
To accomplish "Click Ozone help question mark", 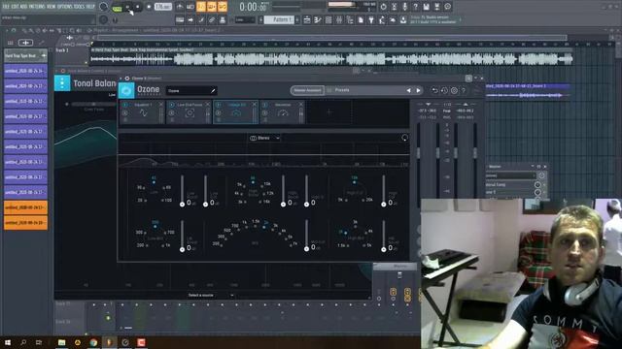I will 464,90.
